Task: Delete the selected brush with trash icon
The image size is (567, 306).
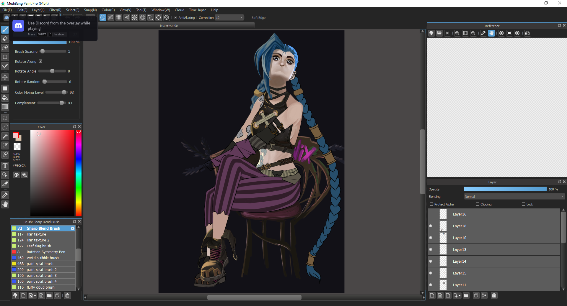Action: 67,295
